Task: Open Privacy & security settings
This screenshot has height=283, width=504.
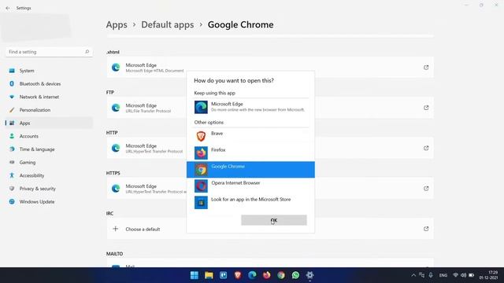Action: [49, 189]
